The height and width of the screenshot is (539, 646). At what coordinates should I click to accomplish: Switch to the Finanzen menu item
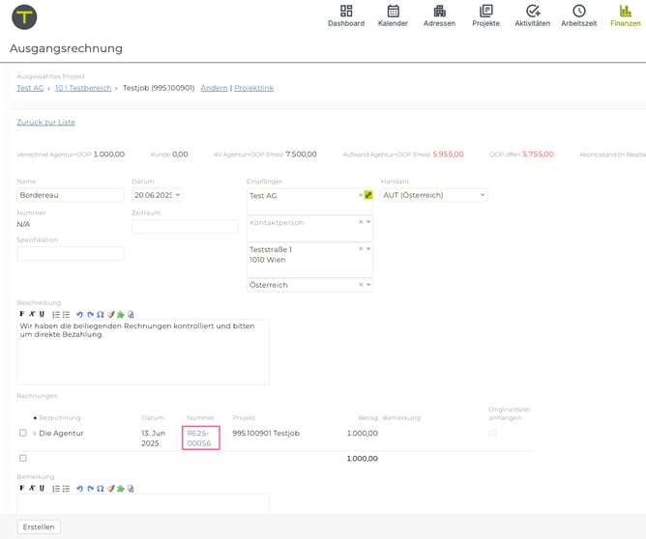click(625, 15)
